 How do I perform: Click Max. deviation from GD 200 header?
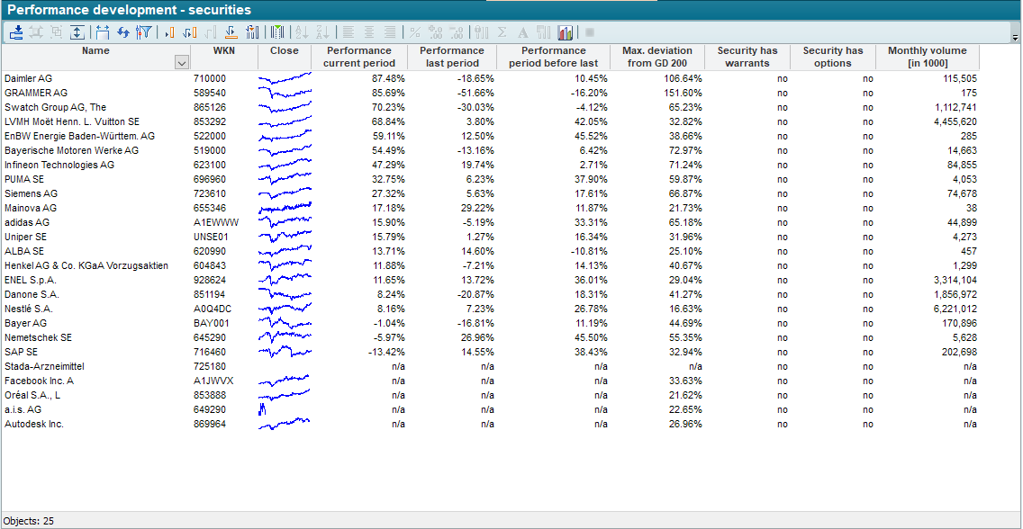coord(656,57)
